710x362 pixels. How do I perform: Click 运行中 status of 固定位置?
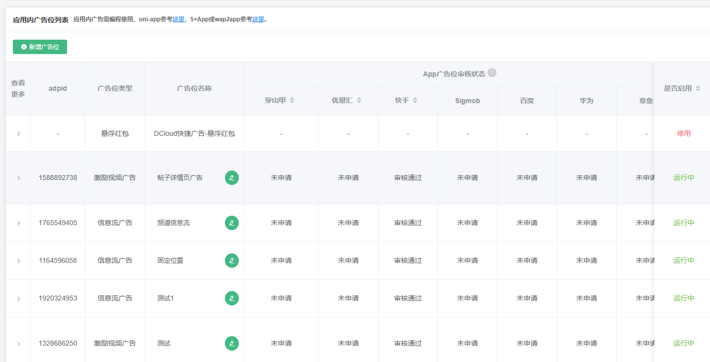684,260
